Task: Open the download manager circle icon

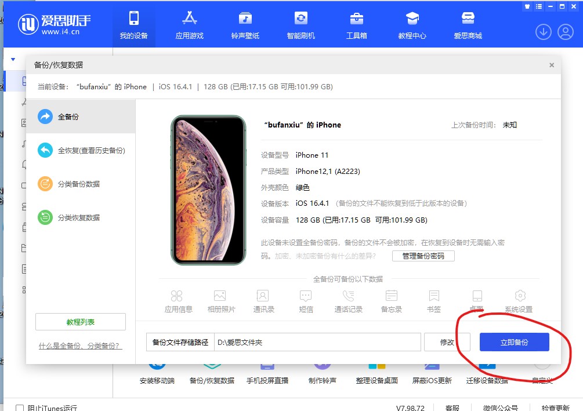Action: click(x=543, y=32)
